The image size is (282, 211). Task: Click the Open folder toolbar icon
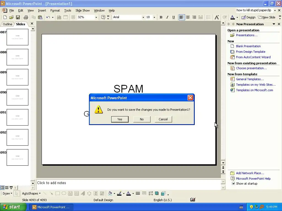[x=11, y=17]
